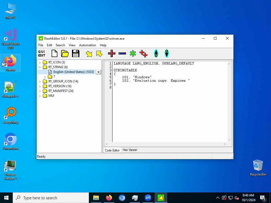Switch to the Hex Viewer tab
Image resolution: width=271 pixels, height=203 pixels.
130,150
